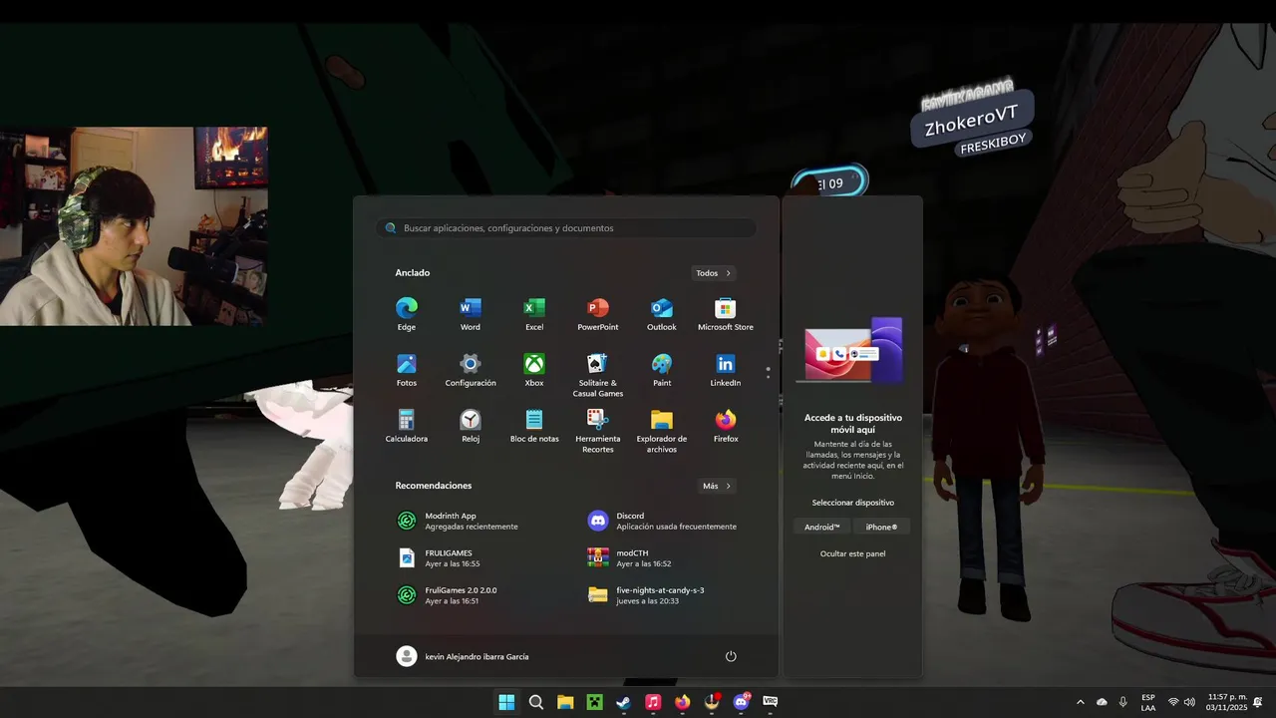Open File Explorer from the taskbar
This screenshot has width=1276, height=718.
565,702
